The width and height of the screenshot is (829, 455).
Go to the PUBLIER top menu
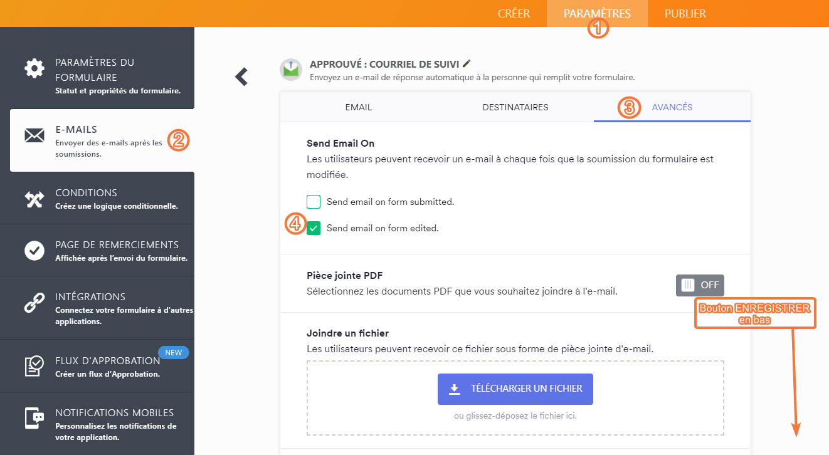coord(685,14)
